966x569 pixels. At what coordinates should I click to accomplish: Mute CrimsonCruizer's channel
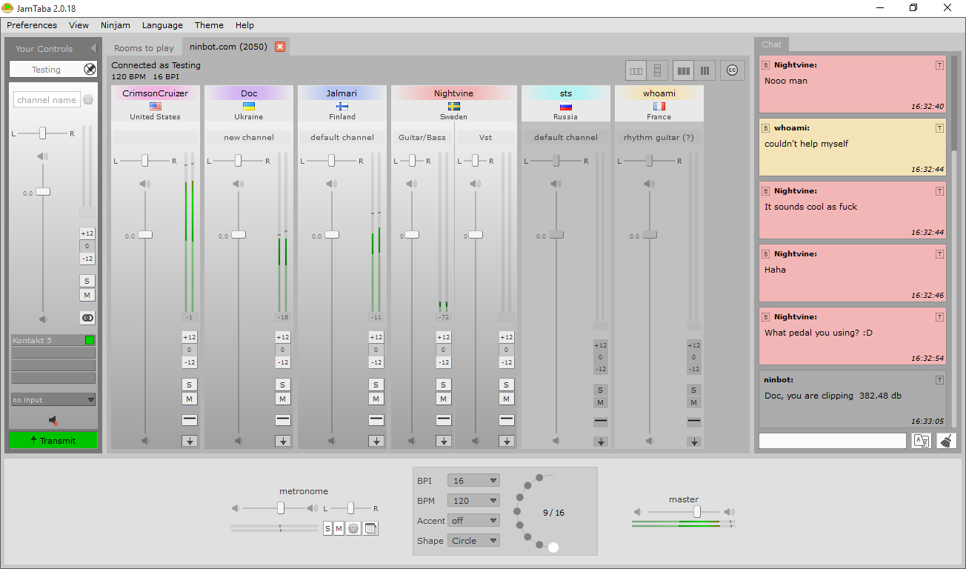(x=189, y=399)
